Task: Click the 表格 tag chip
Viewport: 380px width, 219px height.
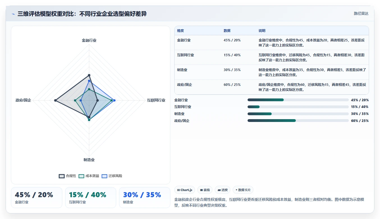Action: coord(205,190)
